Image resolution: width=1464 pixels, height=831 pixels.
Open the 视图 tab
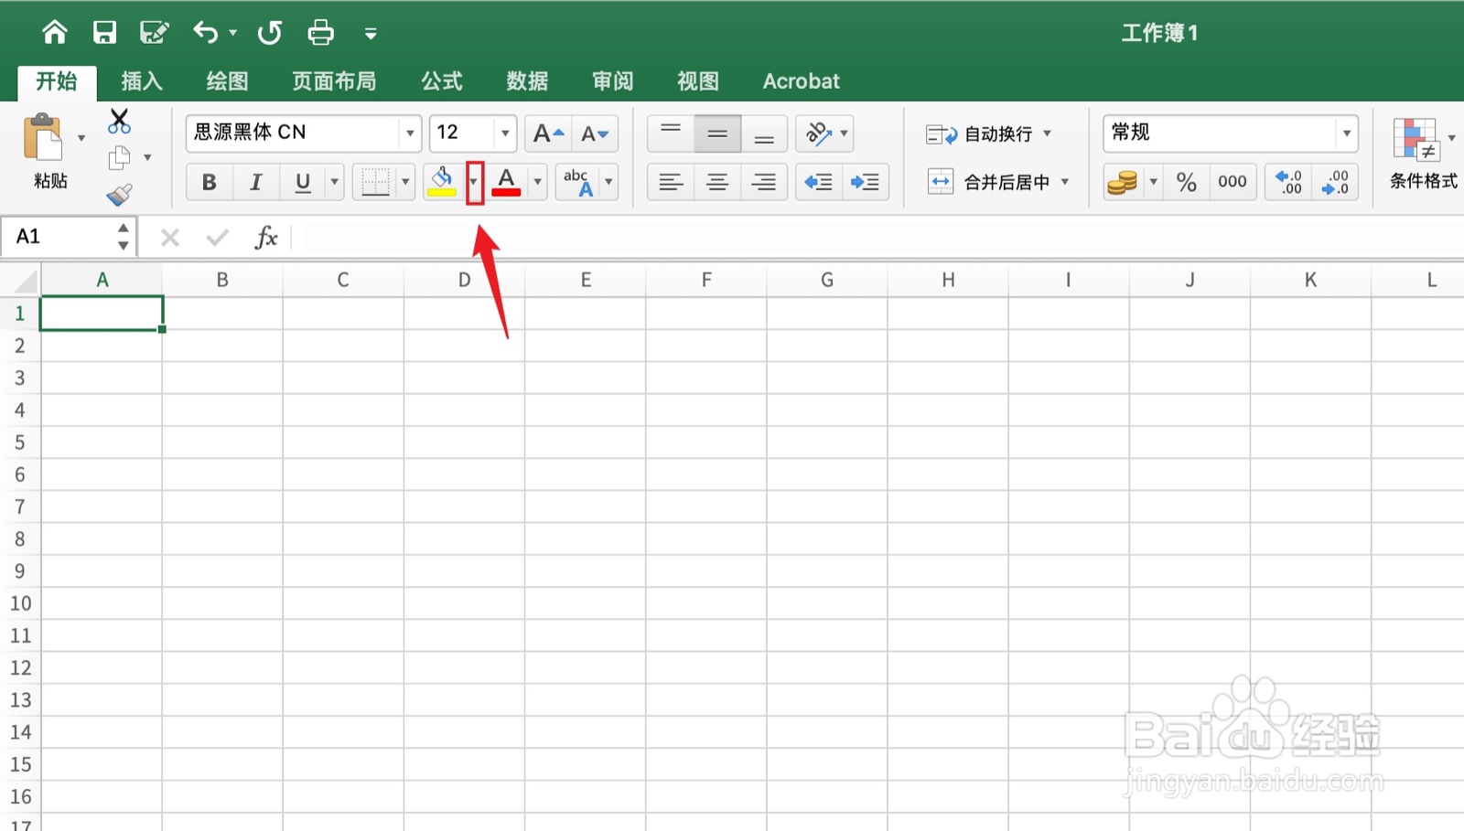[x=697, y=81]
